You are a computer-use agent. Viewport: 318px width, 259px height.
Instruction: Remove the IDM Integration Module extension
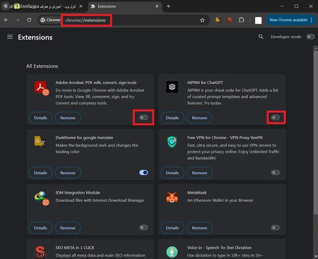point(68,228)
